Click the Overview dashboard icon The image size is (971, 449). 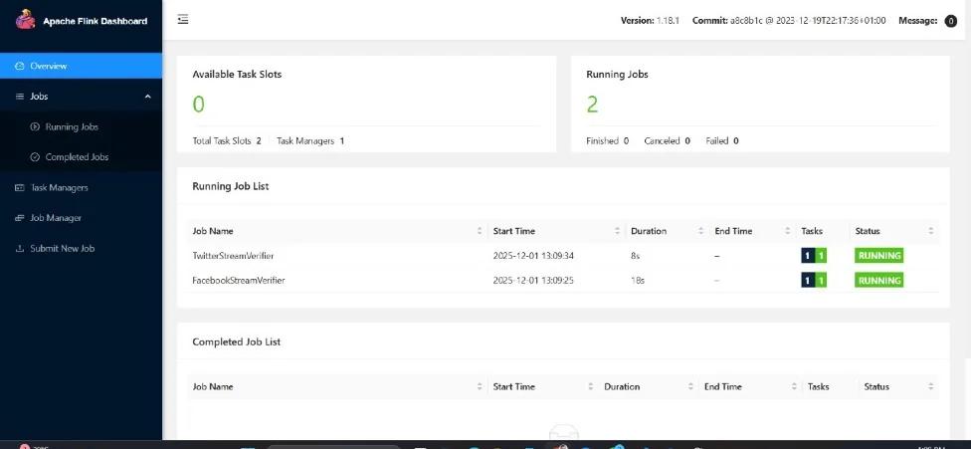point(19,66)
